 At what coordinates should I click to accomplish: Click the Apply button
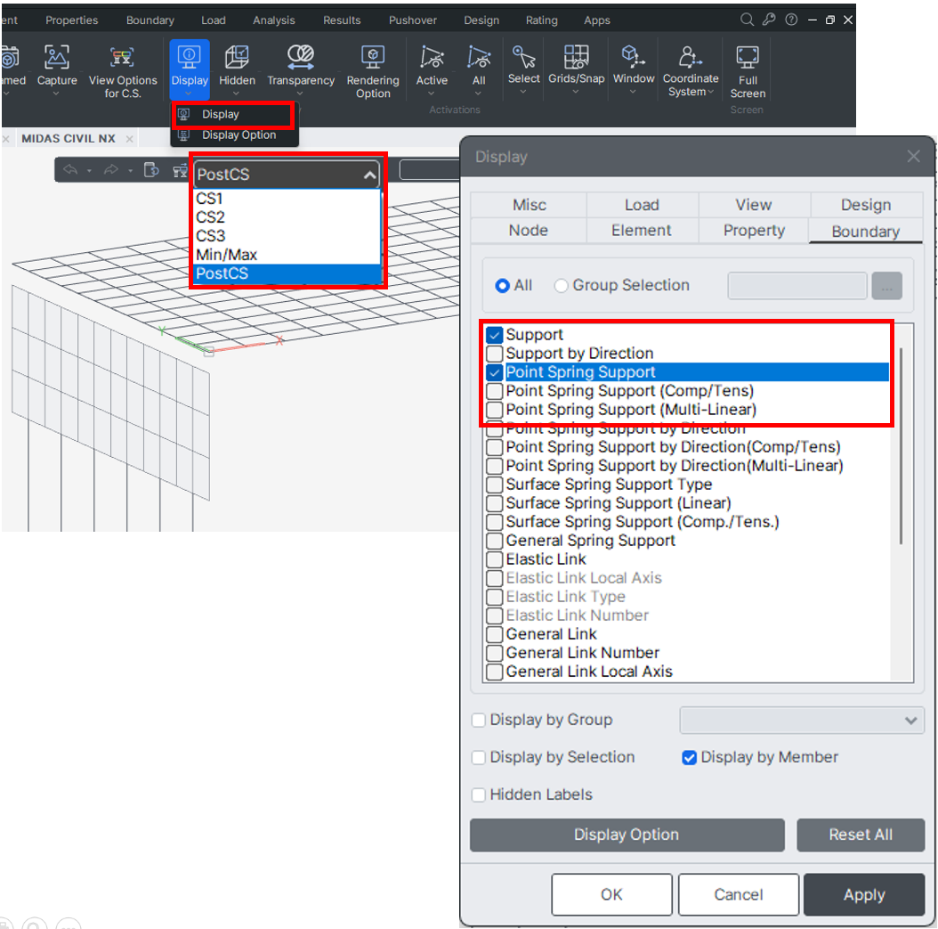pos(863,895)
